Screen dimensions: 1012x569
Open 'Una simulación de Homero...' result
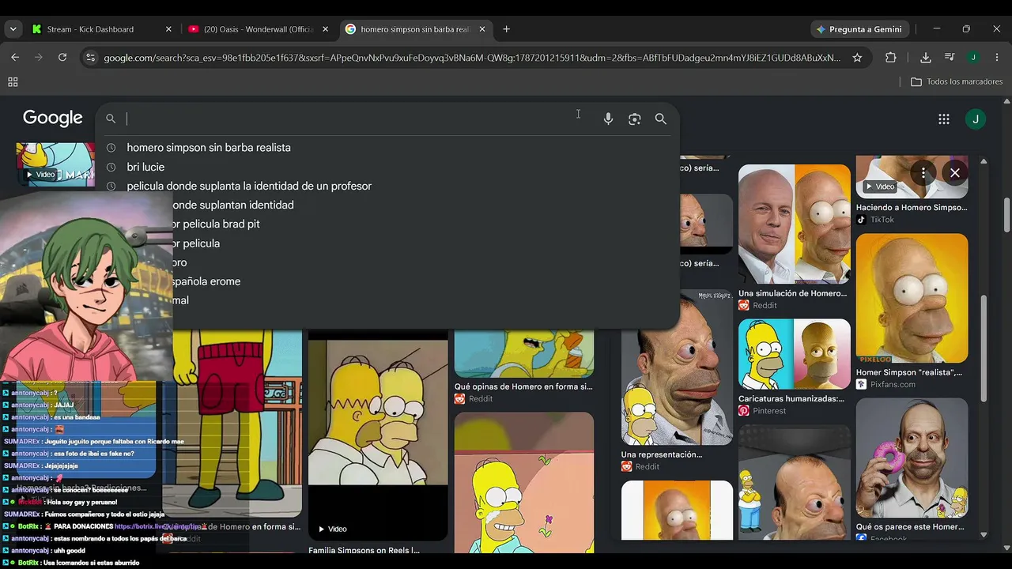(x=792, y=293)
